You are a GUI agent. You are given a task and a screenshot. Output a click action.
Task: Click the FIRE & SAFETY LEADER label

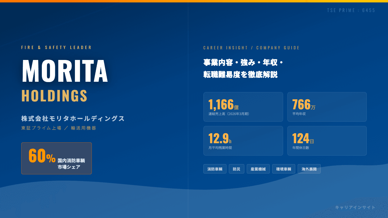tap(57, 48)
